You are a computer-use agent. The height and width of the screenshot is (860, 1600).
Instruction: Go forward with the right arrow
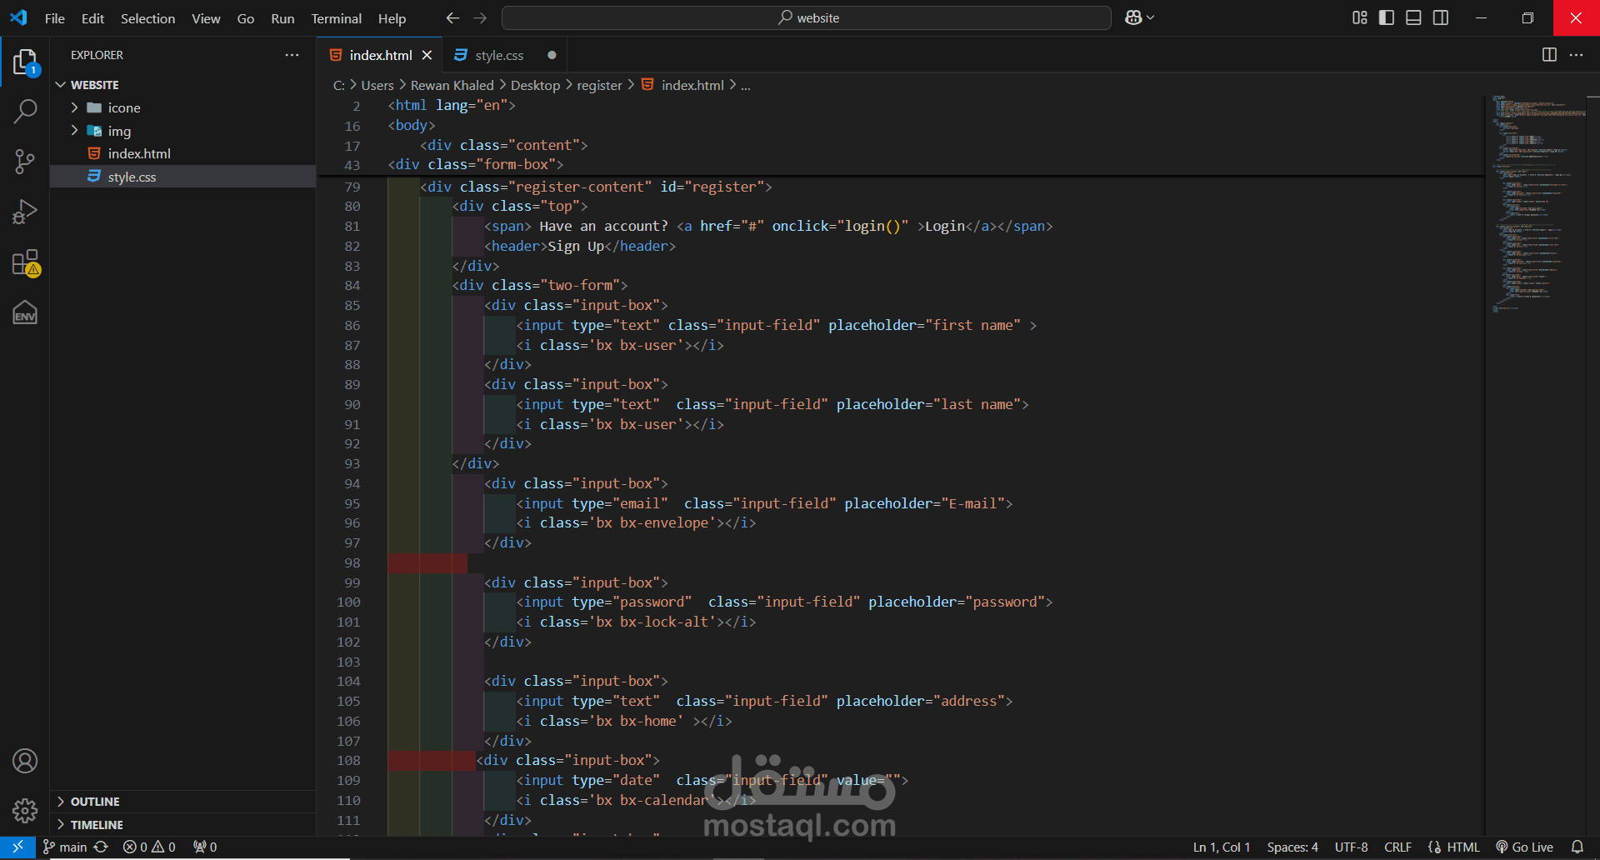pyautogui.click(x=480, y=17)
